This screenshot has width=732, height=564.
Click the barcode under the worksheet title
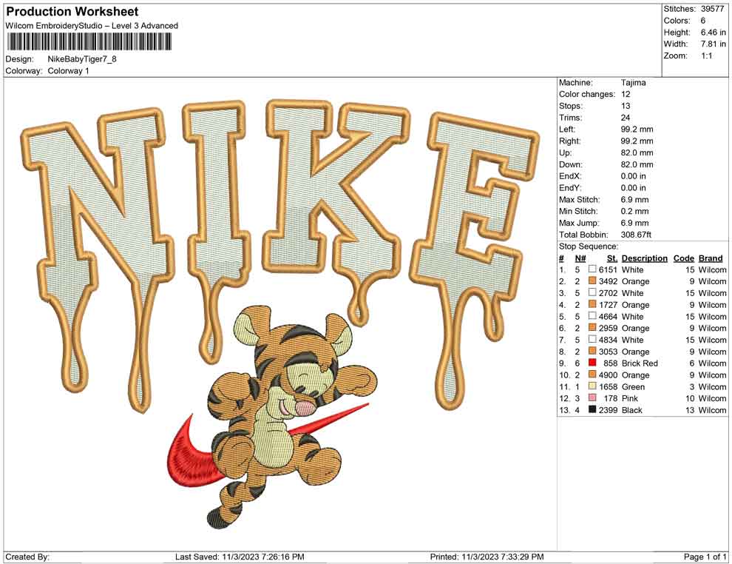tap(89, 42)
